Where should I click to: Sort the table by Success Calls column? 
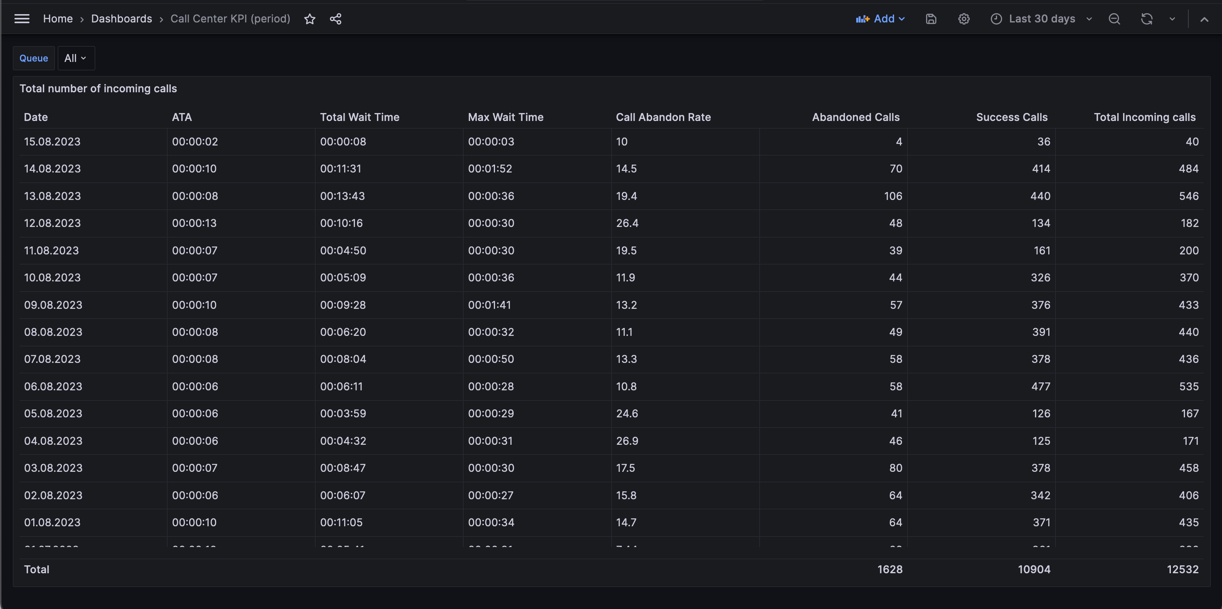pos(1012,117)
